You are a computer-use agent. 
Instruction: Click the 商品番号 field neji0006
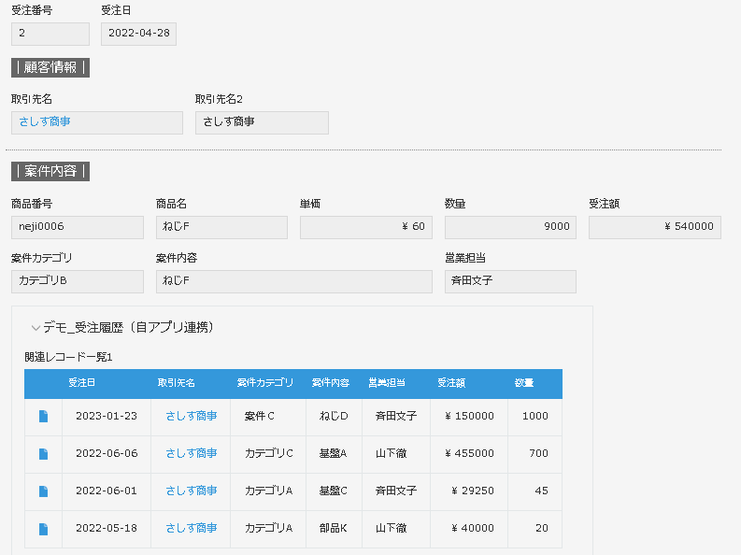coord(77,227)
